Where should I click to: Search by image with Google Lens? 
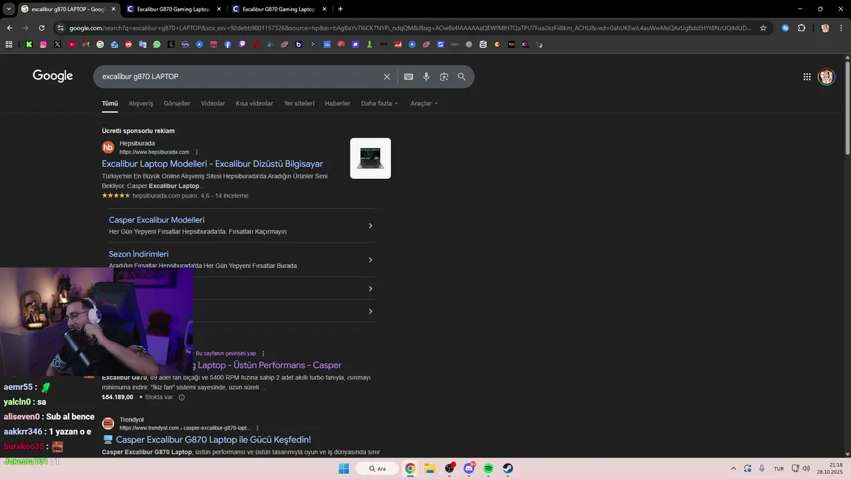[444, 77]
